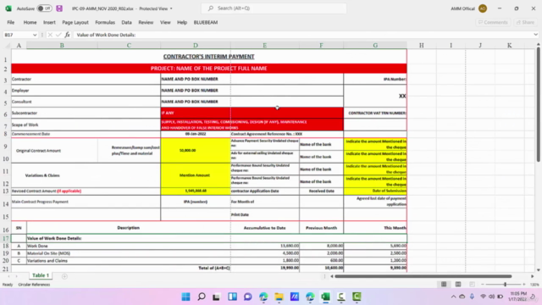Click the taskbar clock and date

[x=518, y=297]
